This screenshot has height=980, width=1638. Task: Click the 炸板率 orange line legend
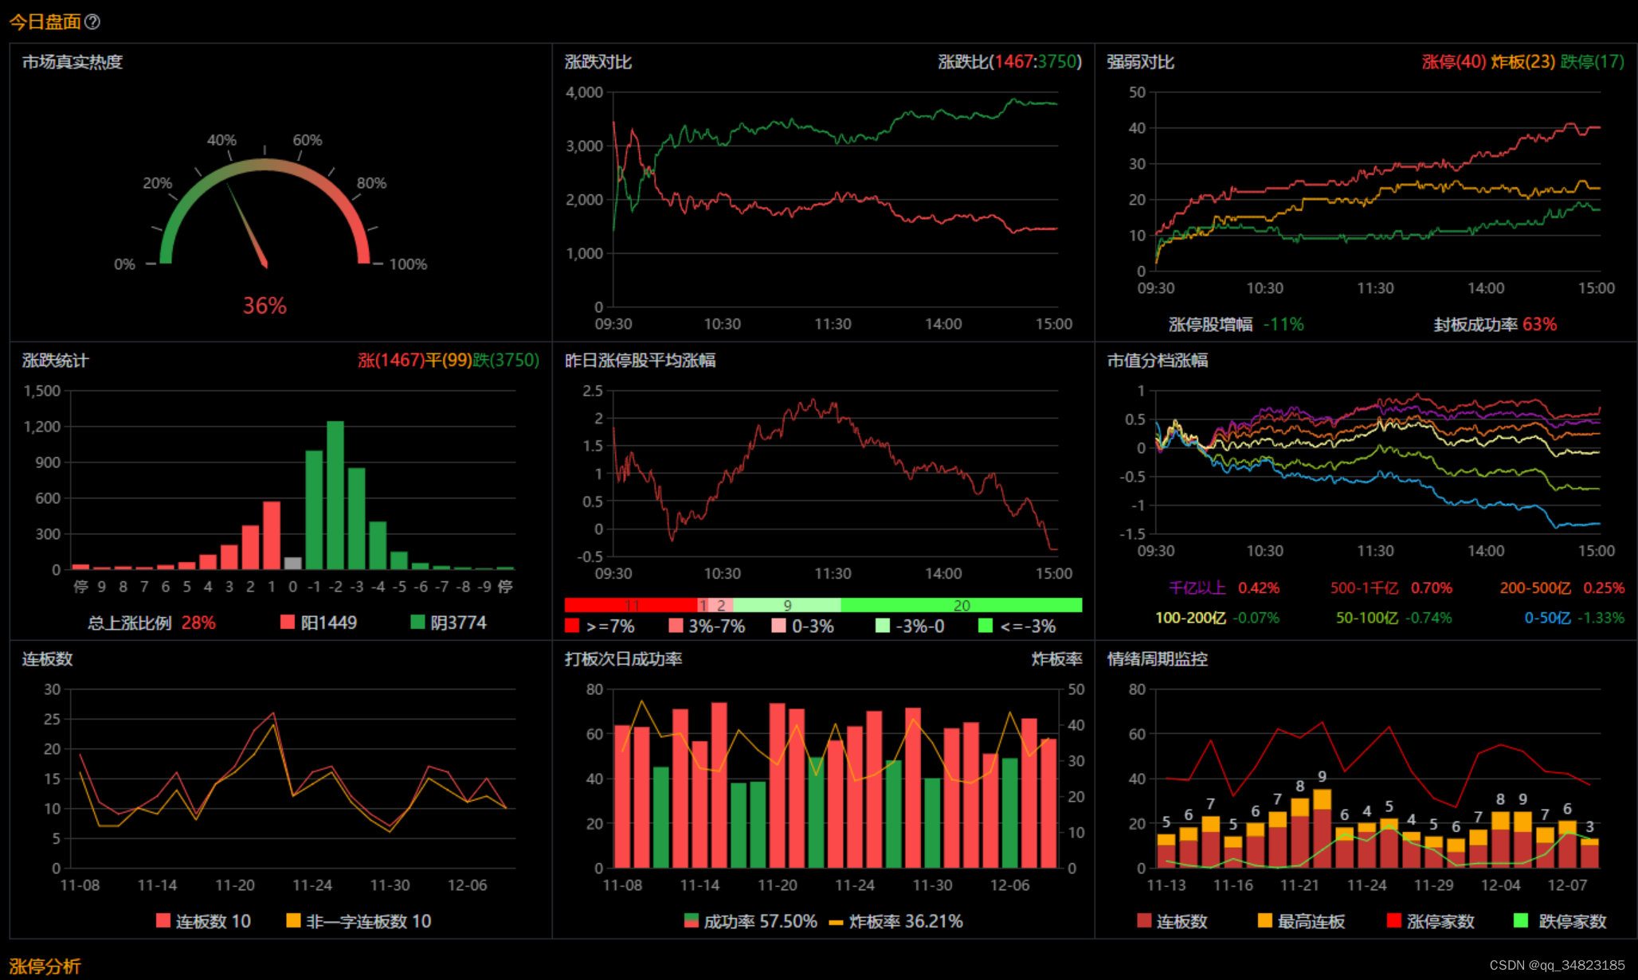pyautogui.click(x=836, y=922)
